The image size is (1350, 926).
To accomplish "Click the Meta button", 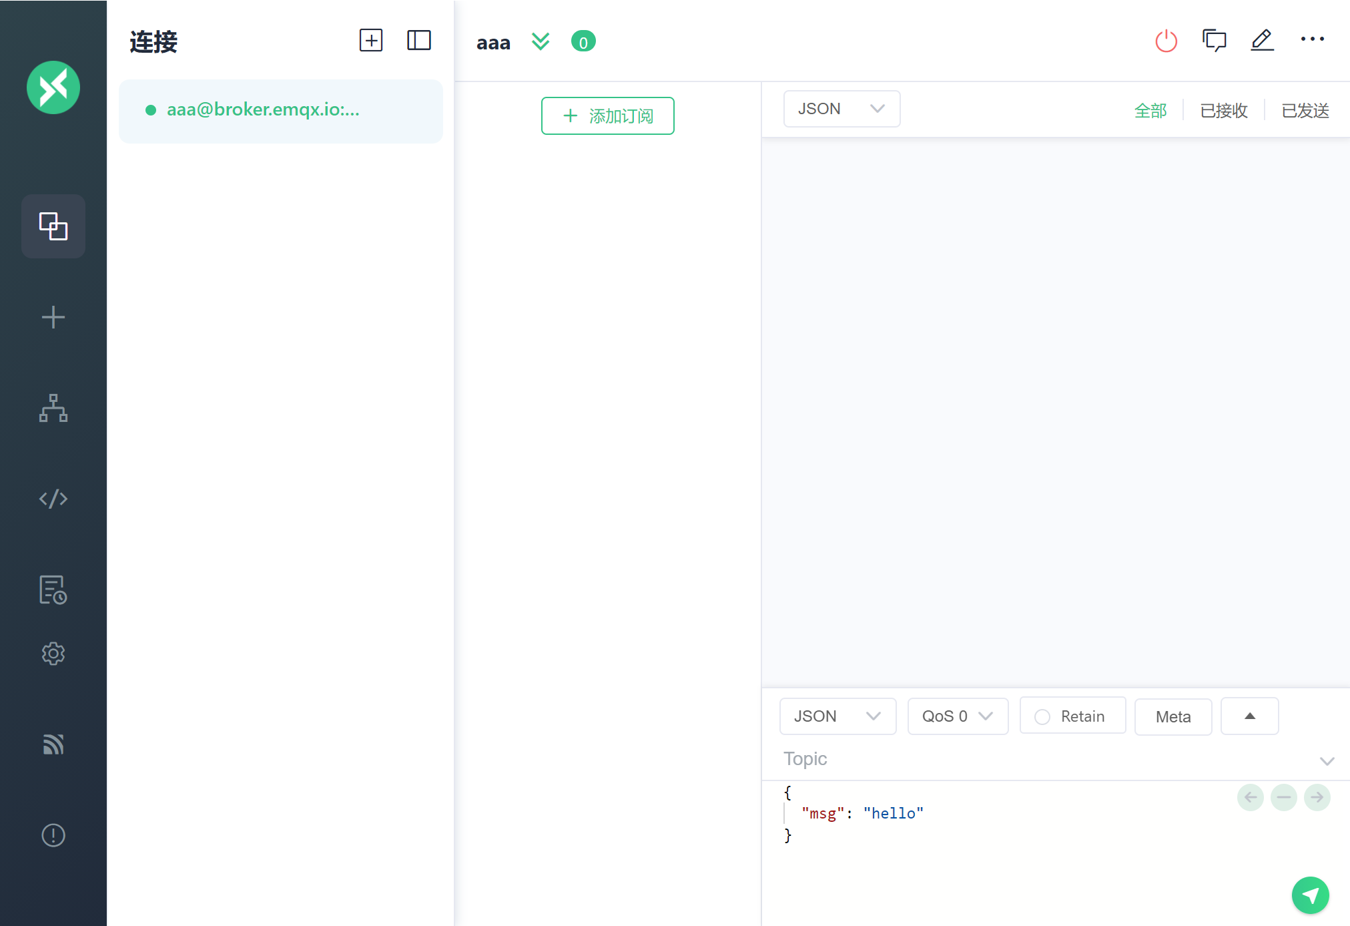I will click(1172, 716).
